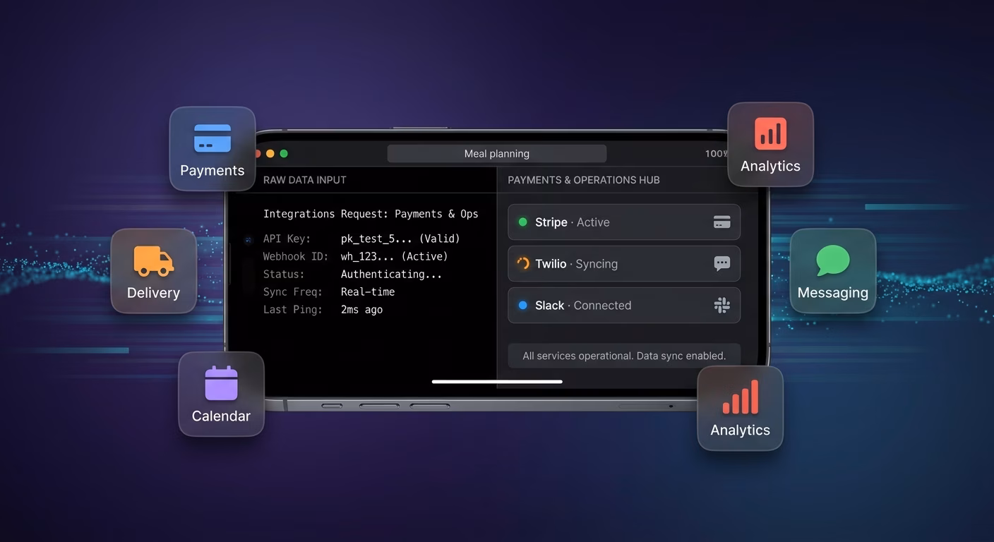This screenshot has width=994, height=542.
Task: Click the card icon in Stripe row
Action: tap(721, 222)
